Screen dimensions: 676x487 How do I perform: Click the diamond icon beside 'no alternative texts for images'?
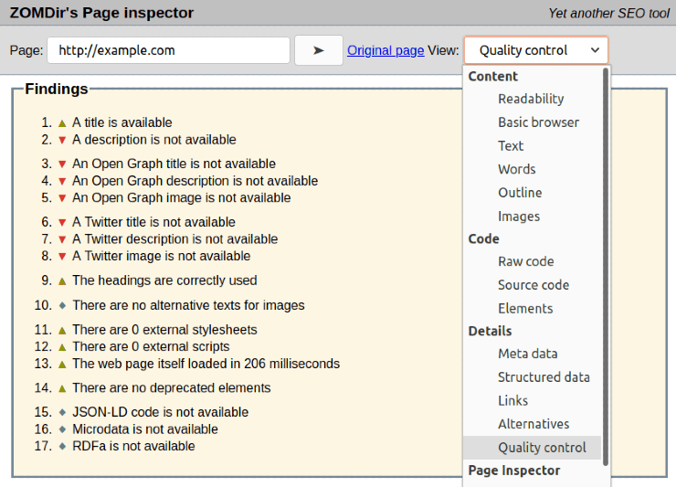pos(62,305)
